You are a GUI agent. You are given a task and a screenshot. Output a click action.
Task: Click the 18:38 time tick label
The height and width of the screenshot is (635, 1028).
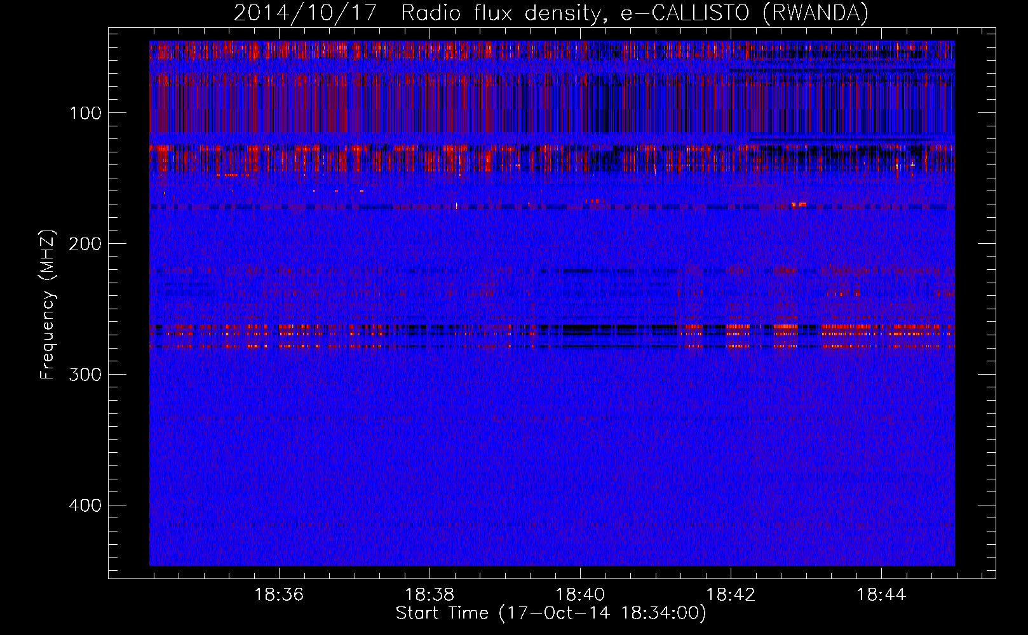click(x=429, y=595)
